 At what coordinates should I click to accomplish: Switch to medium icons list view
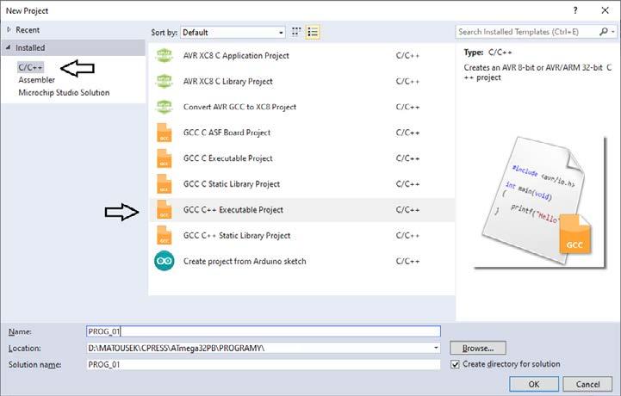click(x=313, y=32)
